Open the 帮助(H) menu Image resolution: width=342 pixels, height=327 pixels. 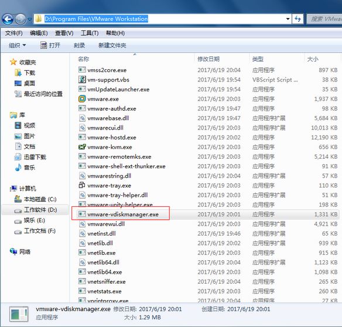click(x=115, y=33)
